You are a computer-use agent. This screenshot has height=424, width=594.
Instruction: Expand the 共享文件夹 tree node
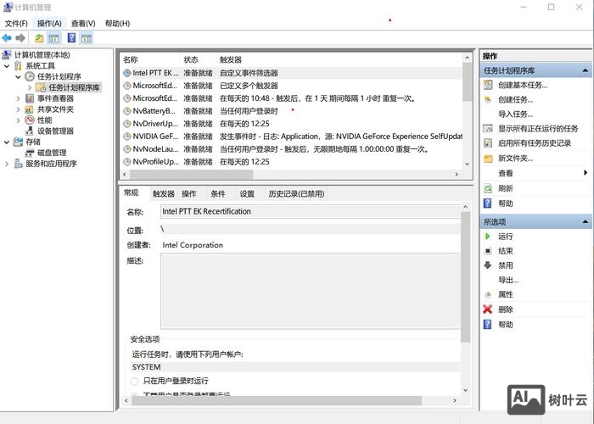pos(18,109)
